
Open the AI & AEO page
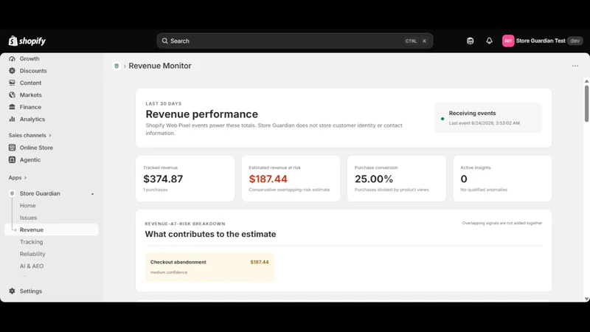point(32,266)
